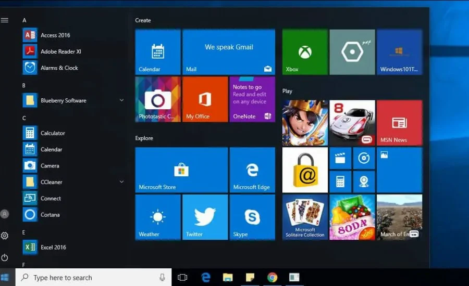
Task: Launch Candy Crush Soda tile
Action: pos(352,217)
